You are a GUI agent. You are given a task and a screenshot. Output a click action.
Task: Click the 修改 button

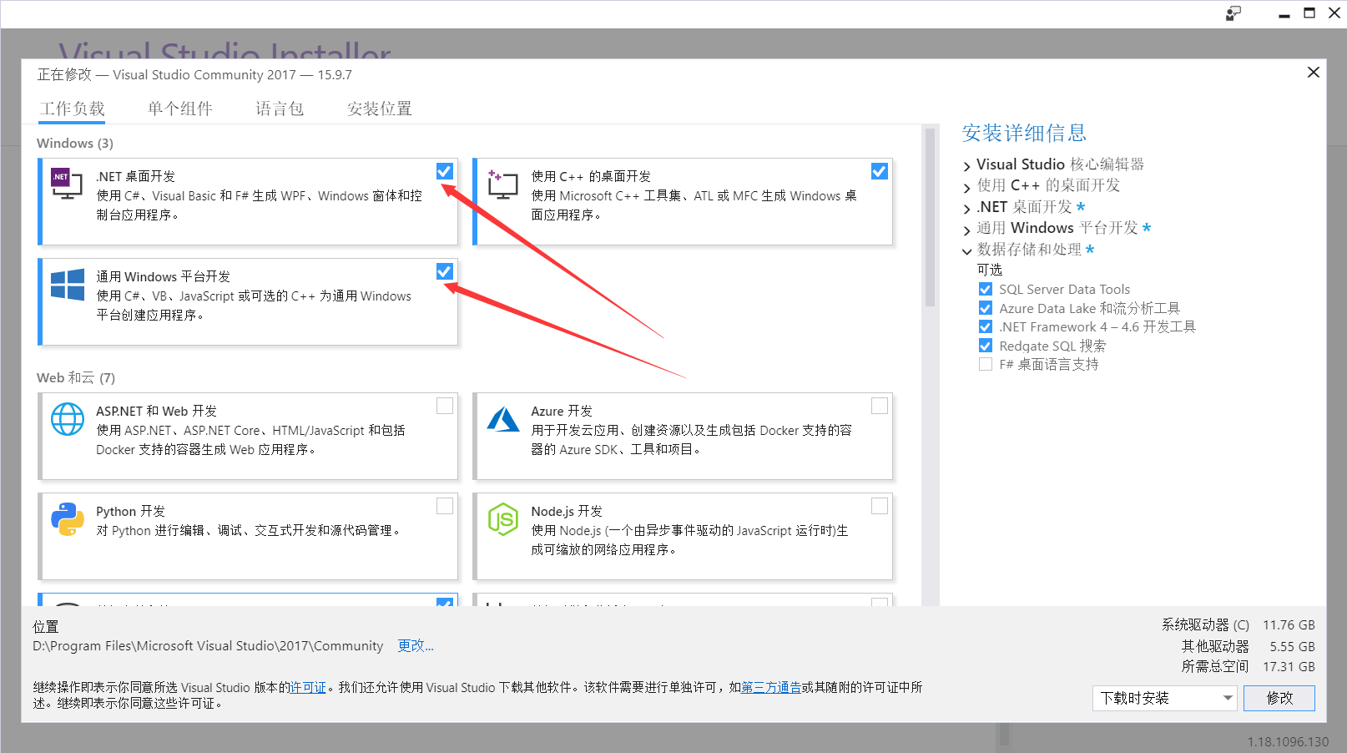click(1279, 698)
